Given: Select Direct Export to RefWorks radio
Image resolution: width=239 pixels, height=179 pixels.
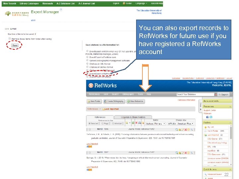Looking at the screenshot, I should (x=87, y=73).
